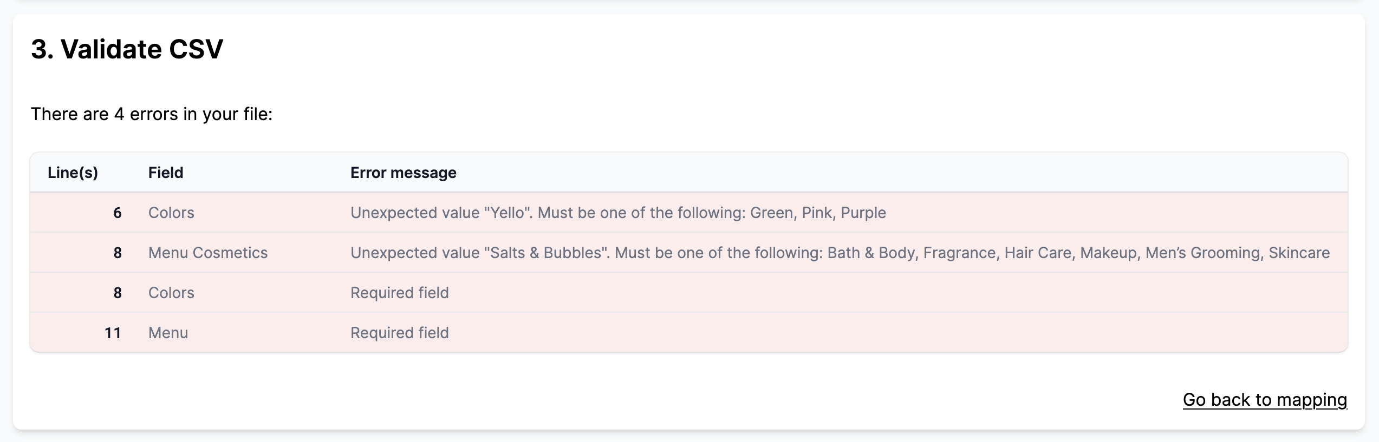This screenshot has width=1379, height=442.
Task: Click the Field column header
Action: (x=165, y=173)
